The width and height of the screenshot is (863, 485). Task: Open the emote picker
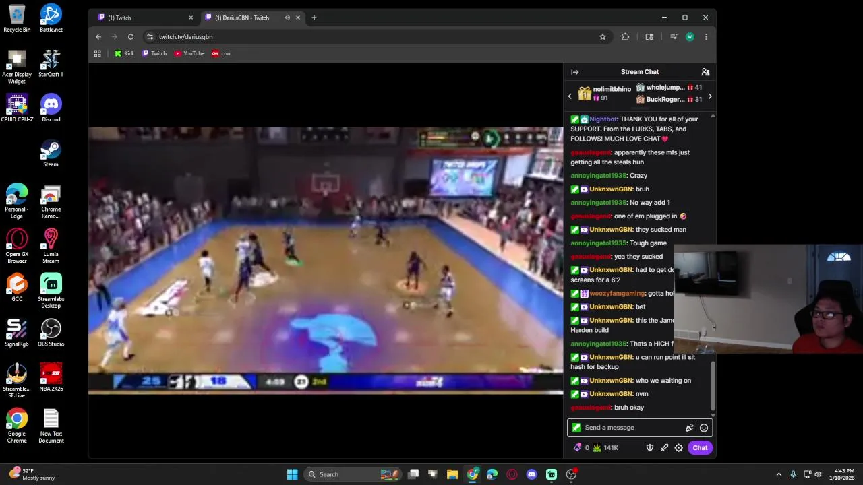[x=704, y=428]
